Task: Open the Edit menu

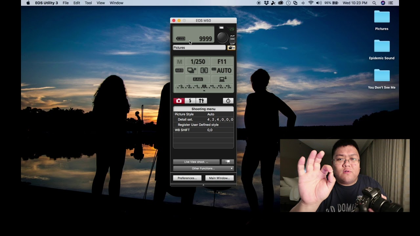Action: (77, 3)
